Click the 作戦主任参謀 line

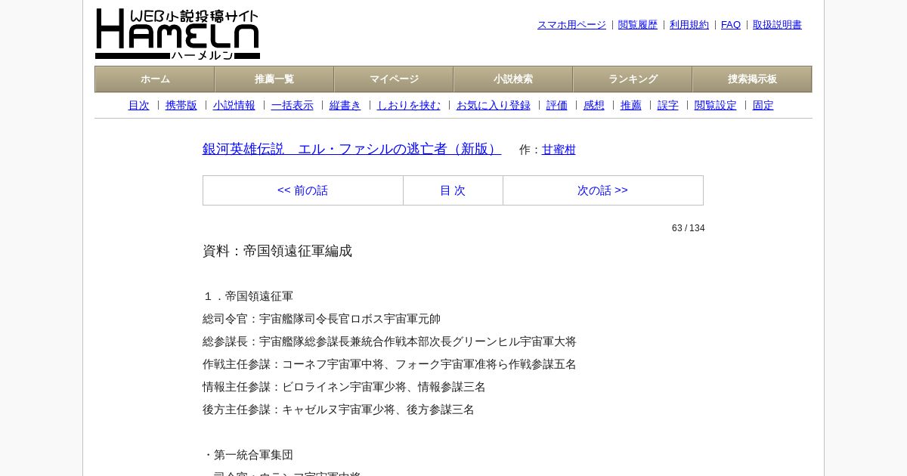pyautogui.click(x=389, y=364)
